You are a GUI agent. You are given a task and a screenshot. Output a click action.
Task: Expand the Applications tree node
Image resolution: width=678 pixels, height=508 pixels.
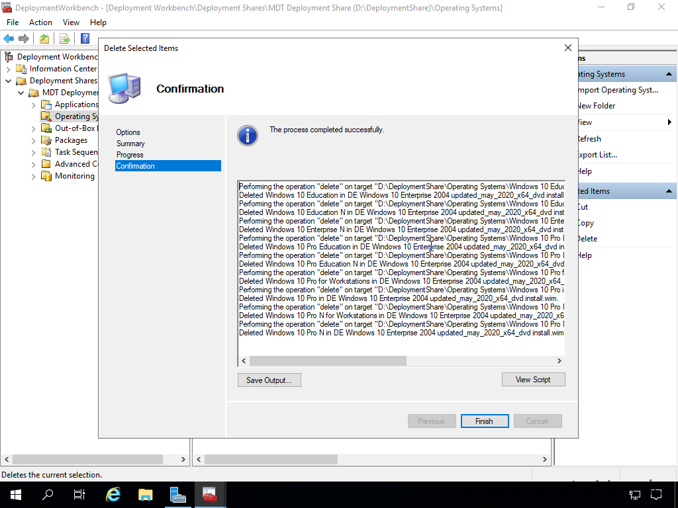(33, 105)
